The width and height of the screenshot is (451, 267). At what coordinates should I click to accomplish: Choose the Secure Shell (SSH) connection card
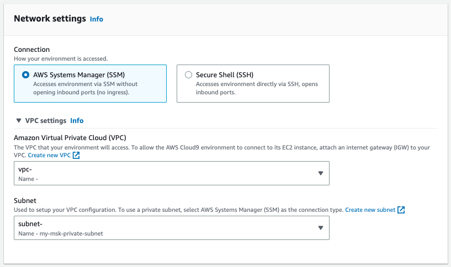click(x=253, y=83)
